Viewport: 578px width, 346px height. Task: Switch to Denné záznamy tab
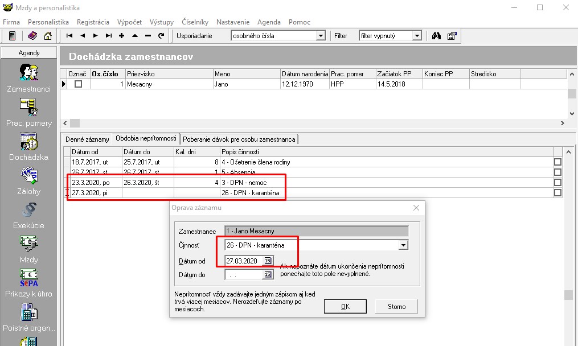tap(87, 139)
